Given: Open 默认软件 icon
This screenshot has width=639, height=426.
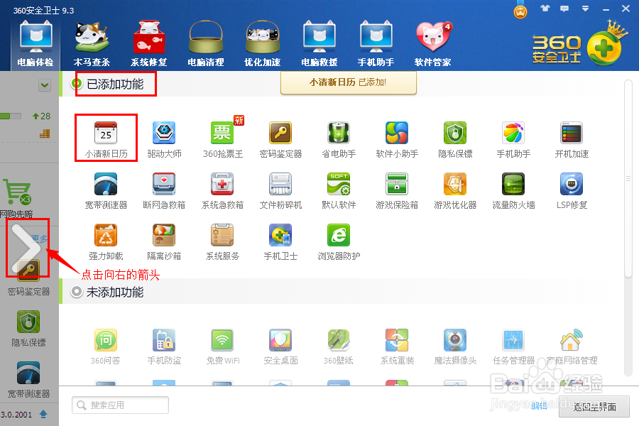Looking at the screenshot, I should point(339,191).
